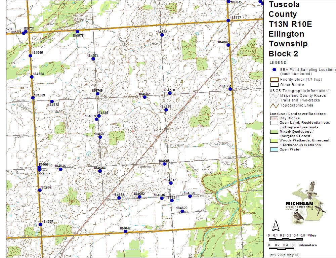Viewport: 336px width, 258px height.
Task: Click the Priority Block legend swatch
Action: point(275,80)
